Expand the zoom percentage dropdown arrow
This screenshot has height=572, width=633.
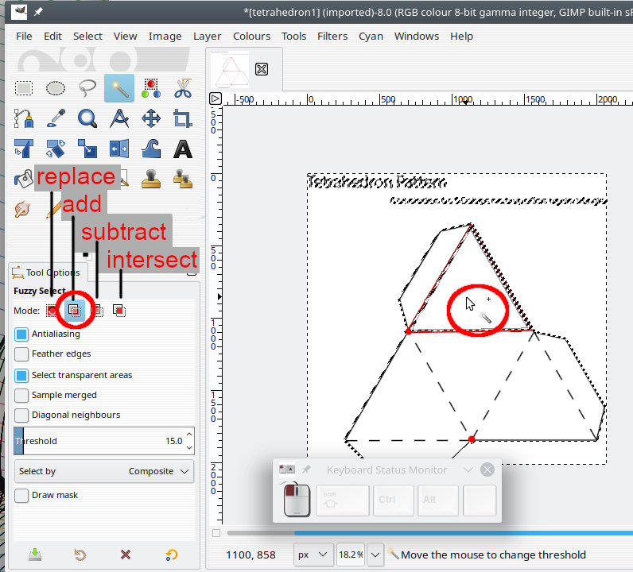tap(375, 555)
